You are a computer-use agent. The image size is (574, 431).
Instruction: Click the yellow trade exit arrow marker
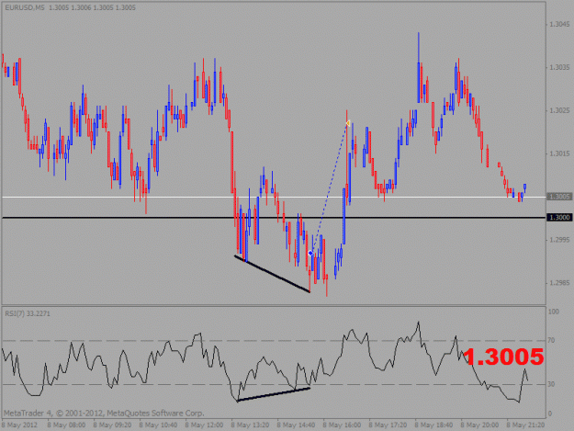tap(348, 123)
